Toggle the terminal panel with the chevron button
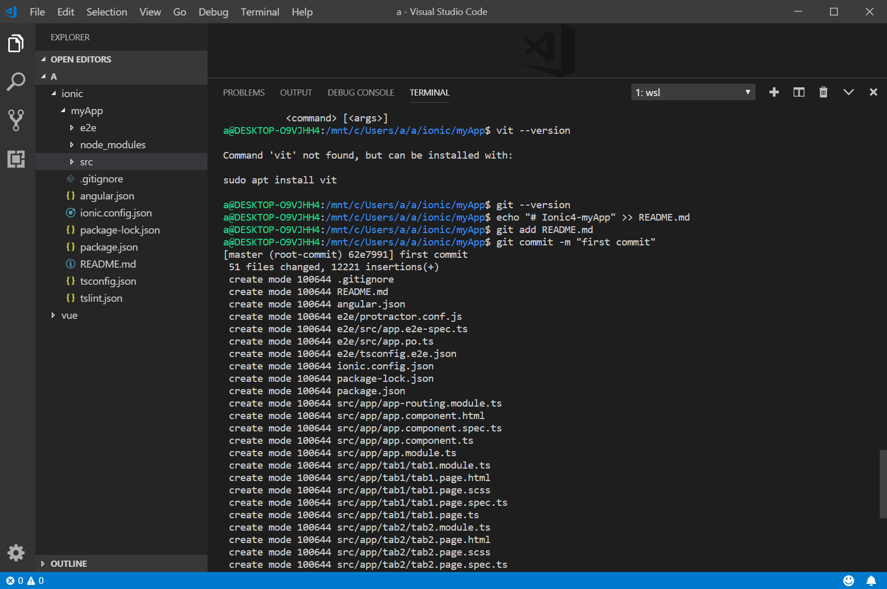887x589 pixels. click(848, 92)
